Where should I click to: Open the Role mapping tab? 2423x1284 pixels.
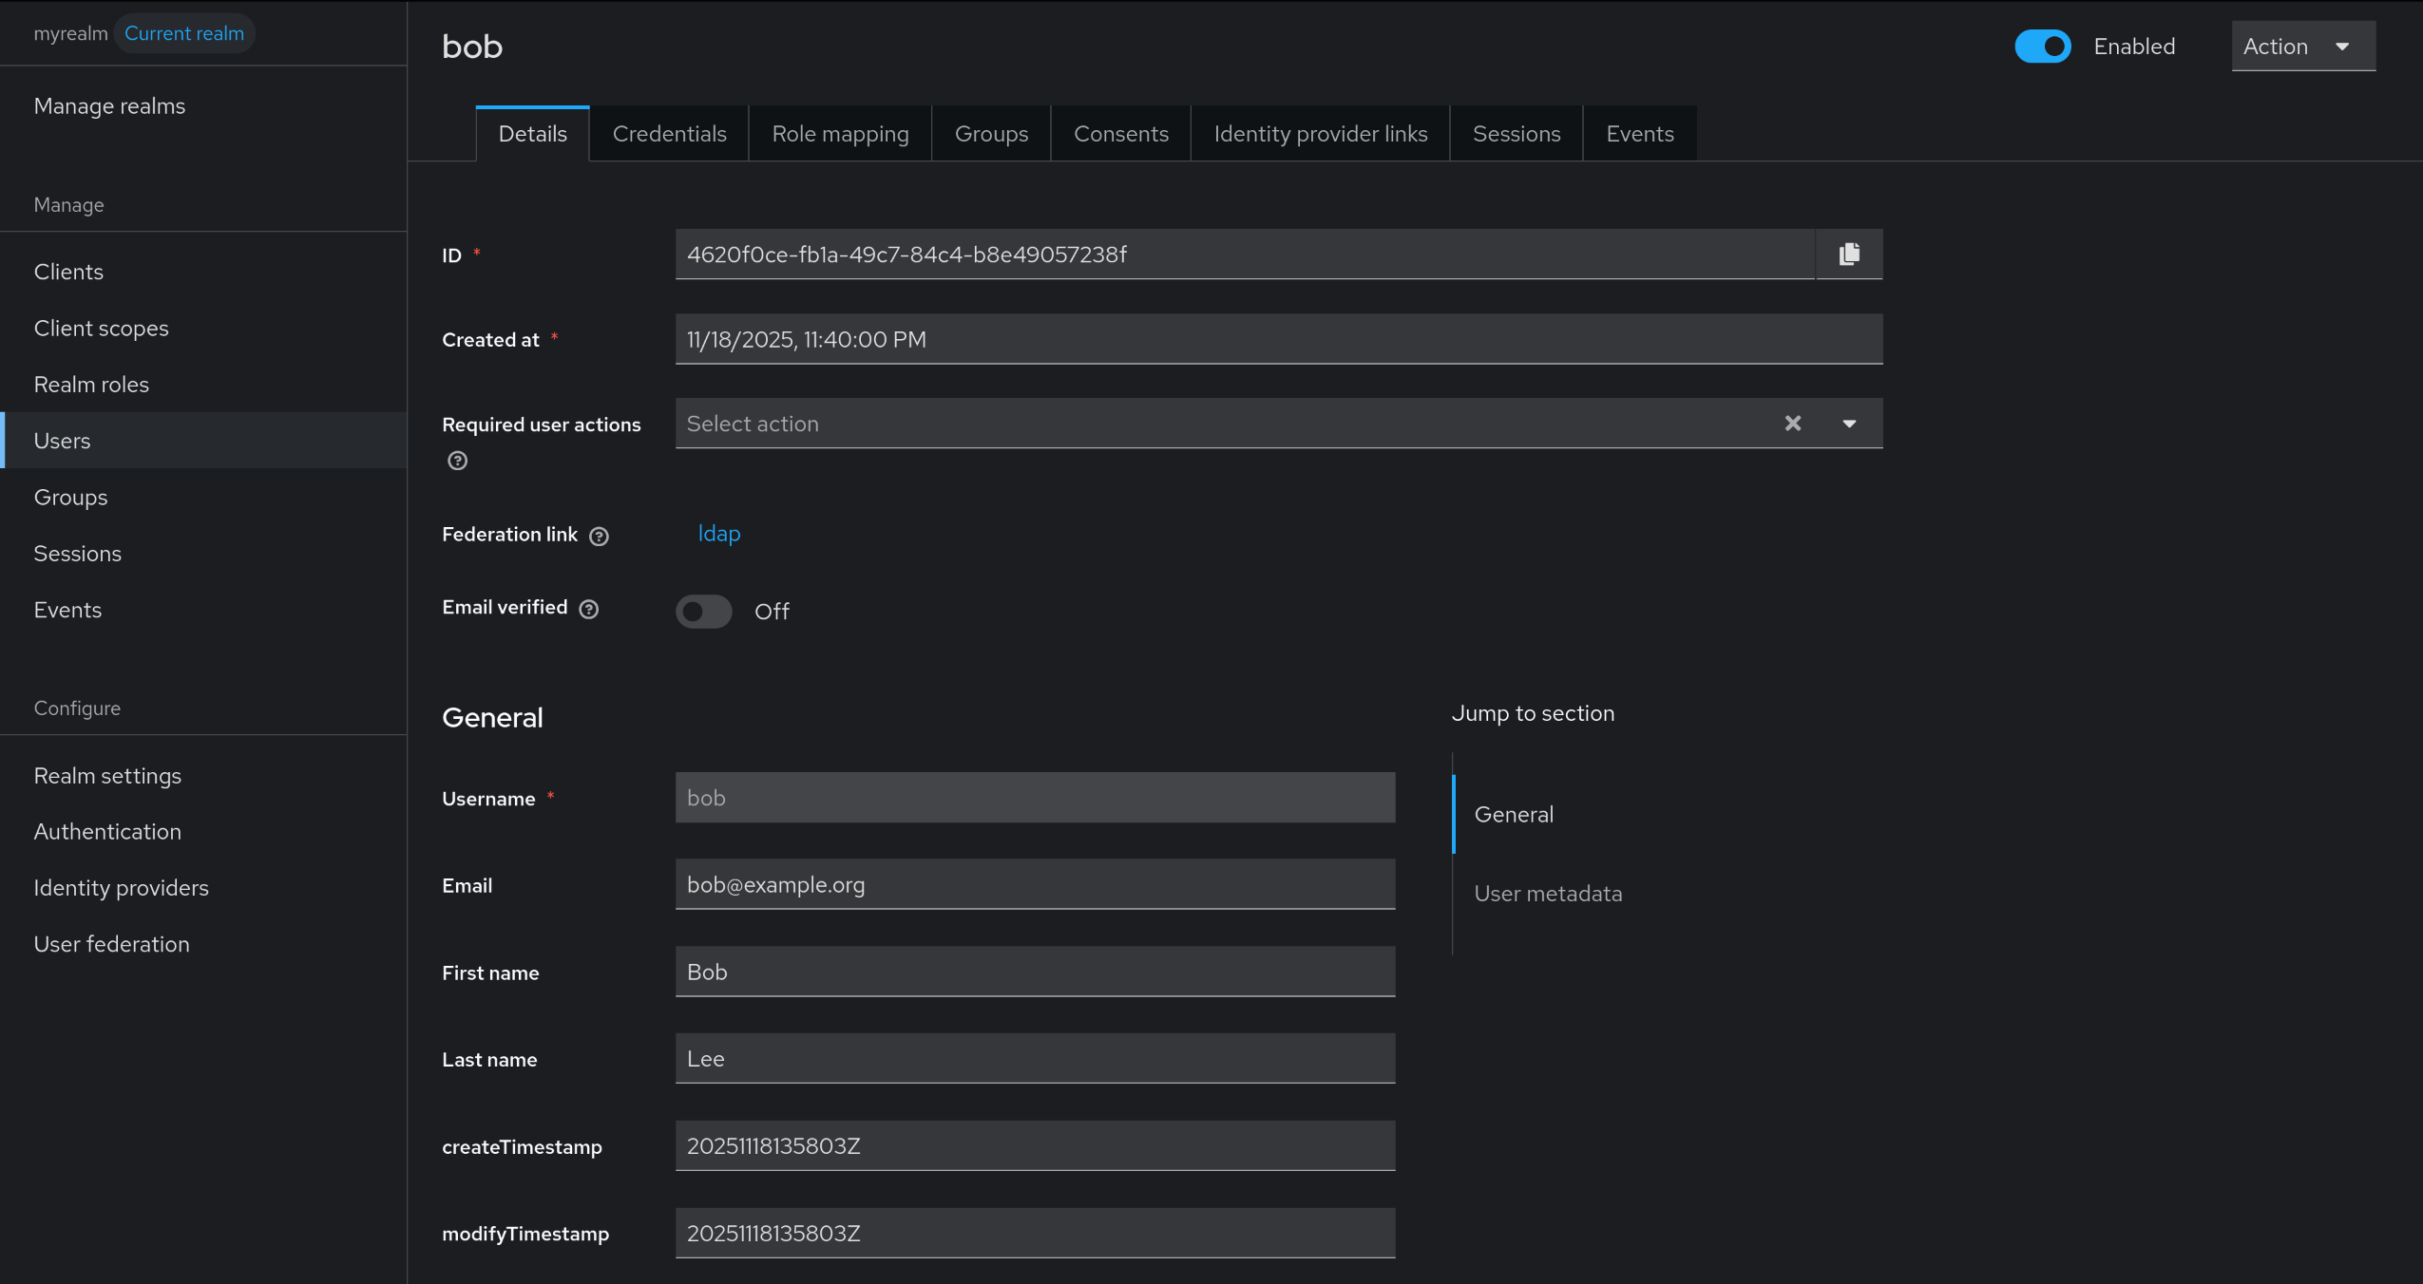click(x=840, y=134)
